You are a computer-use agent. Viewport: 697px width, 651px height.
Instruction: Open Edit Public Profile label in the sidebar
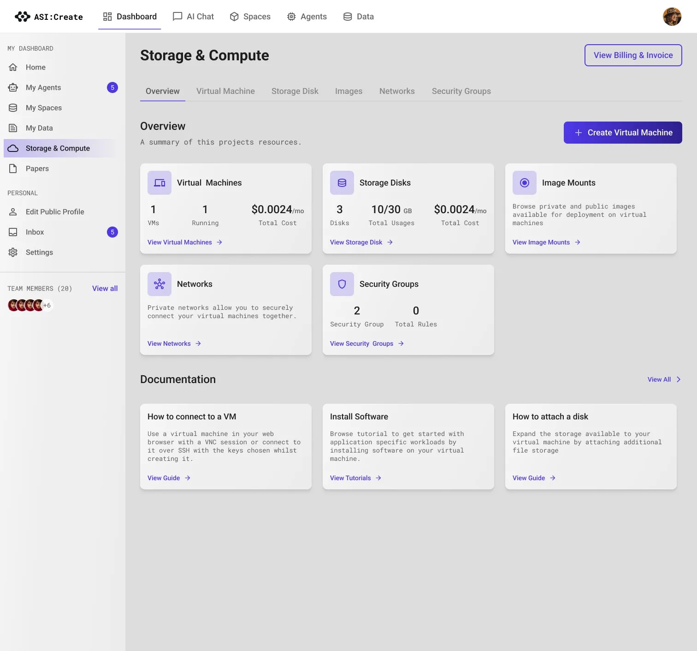(55, 212)
